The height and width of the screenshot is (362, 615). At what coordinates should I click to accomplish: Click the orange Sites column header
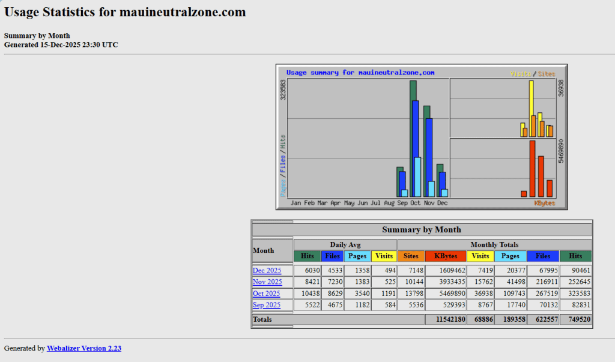click(411, 256)
